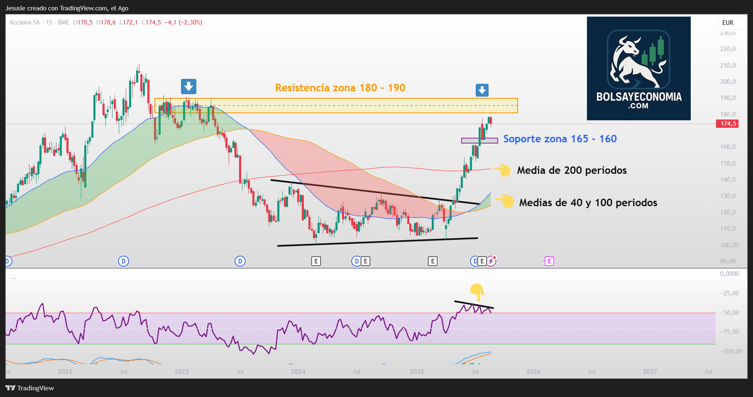Click the Acciona SA symbol title
This screenshot has width=753, height=397.
point(24,22)
